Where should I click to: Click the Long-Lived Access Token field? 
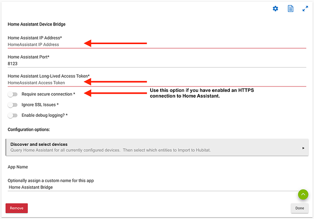pyautogui.click(x=157, y=83)
